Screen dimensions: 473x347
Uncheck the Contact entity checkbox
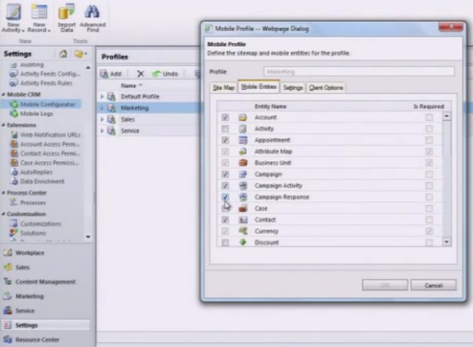(225, 220)
